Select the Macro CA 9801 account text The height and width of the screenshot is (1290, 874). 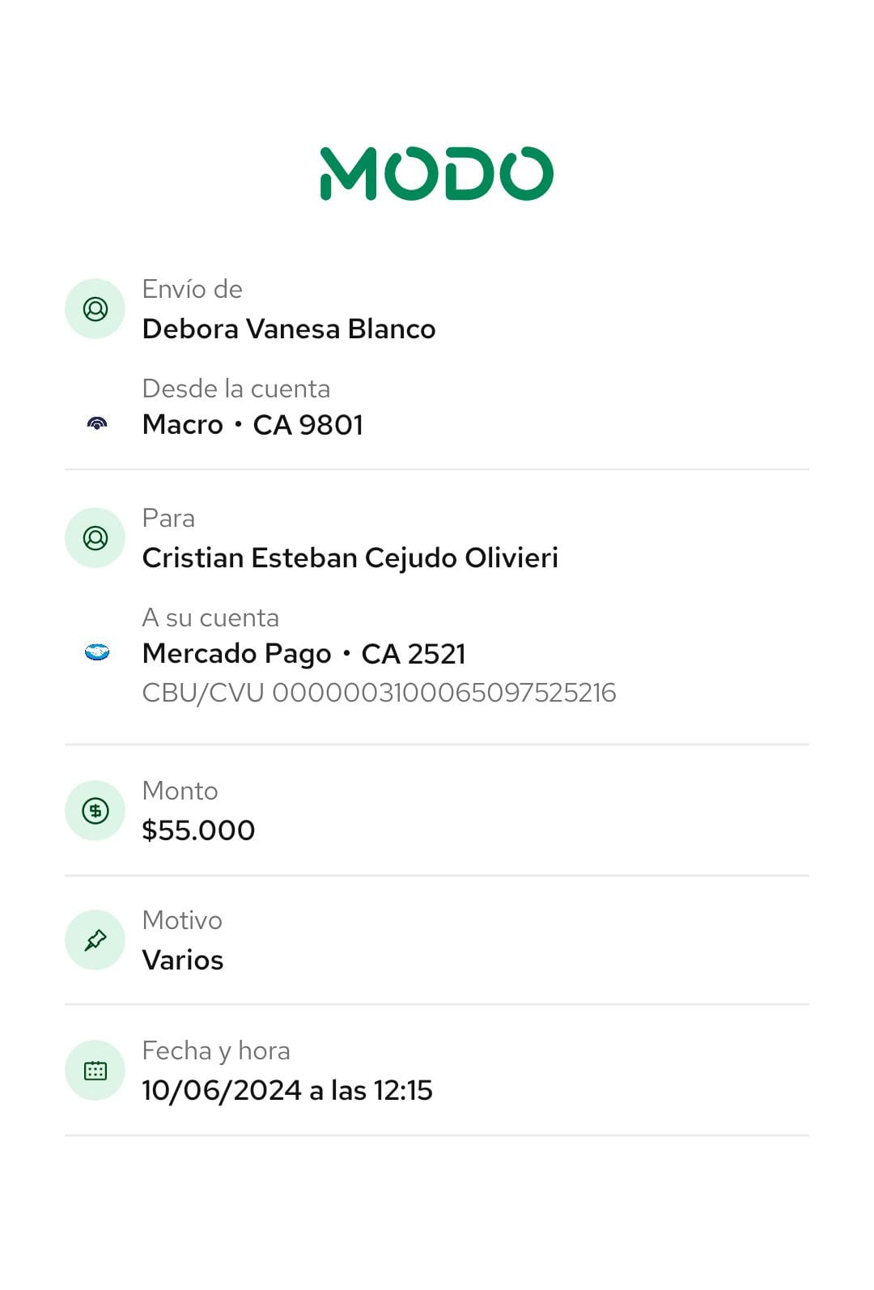point(252,425)
